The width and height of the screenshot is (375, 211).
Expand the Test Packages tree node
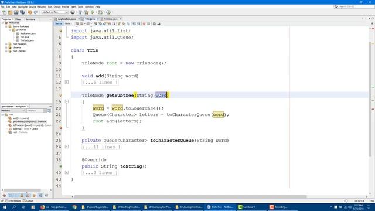pos(6,44)
